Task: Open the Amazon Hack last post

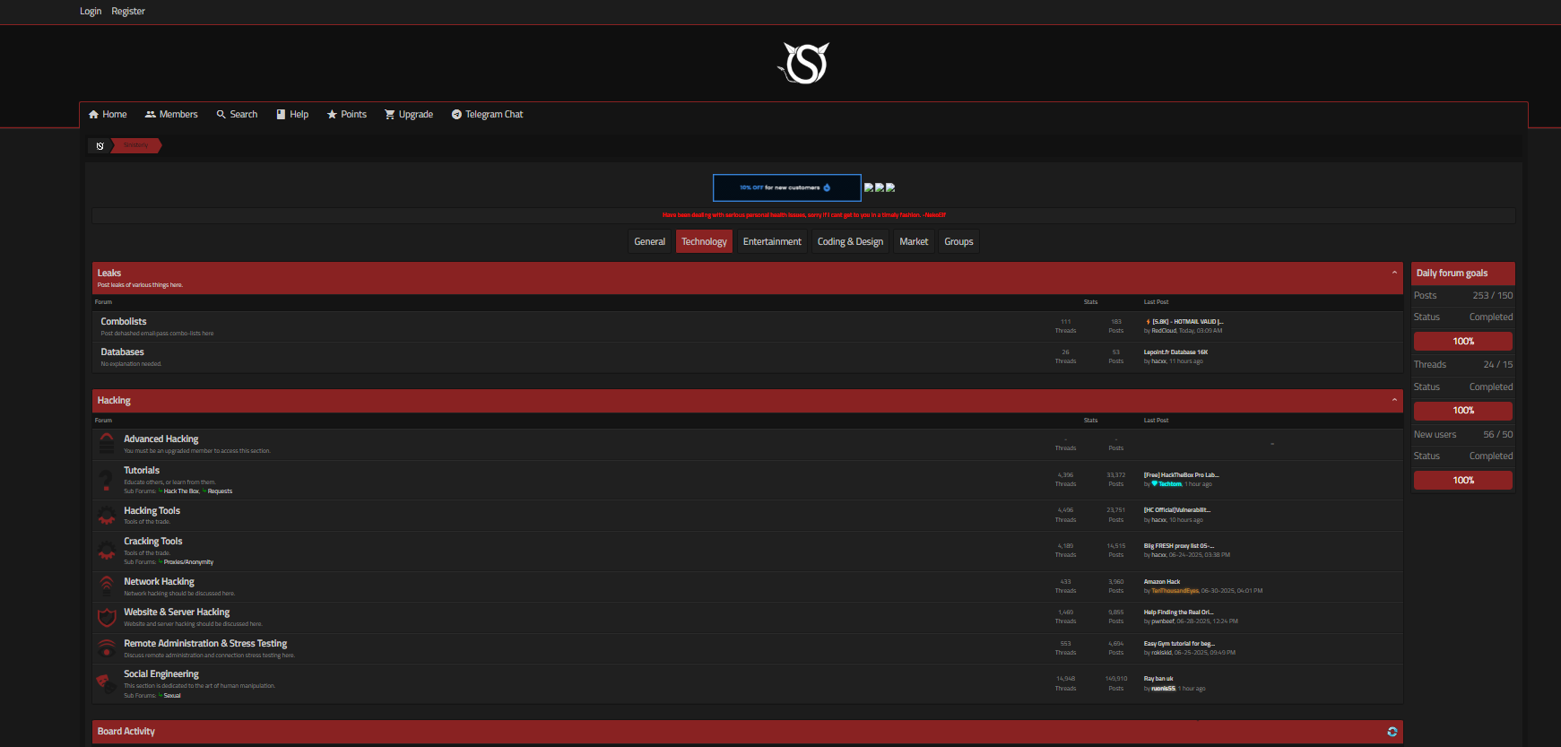Action: 1162,582
